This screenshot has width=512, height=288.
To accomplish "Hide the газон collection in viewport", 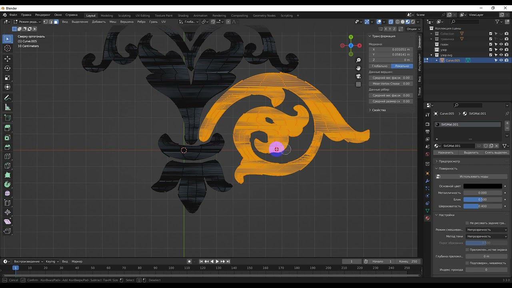I will 501,44.
